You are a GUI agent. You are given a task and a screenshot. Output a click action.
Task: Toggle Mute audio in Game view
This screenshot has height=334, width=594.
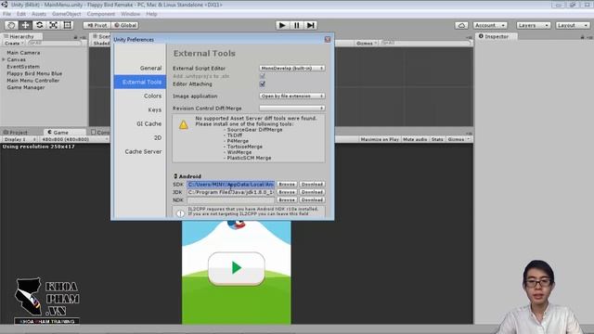point(415,139)
